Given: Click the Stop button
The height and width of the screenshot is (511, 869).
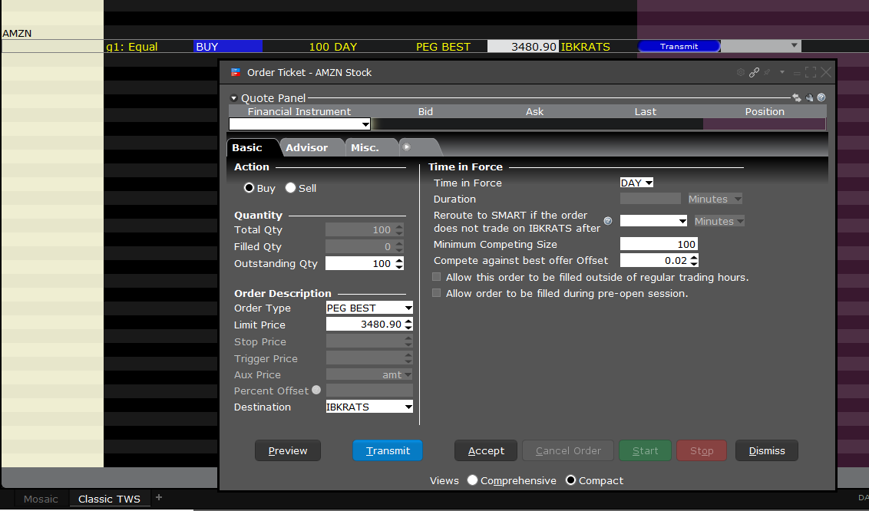Looking at the screenshot, I should 702,450.
